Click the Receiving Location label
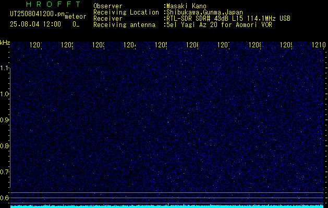This screenshot has width=328, height=208. click(126, 12)
